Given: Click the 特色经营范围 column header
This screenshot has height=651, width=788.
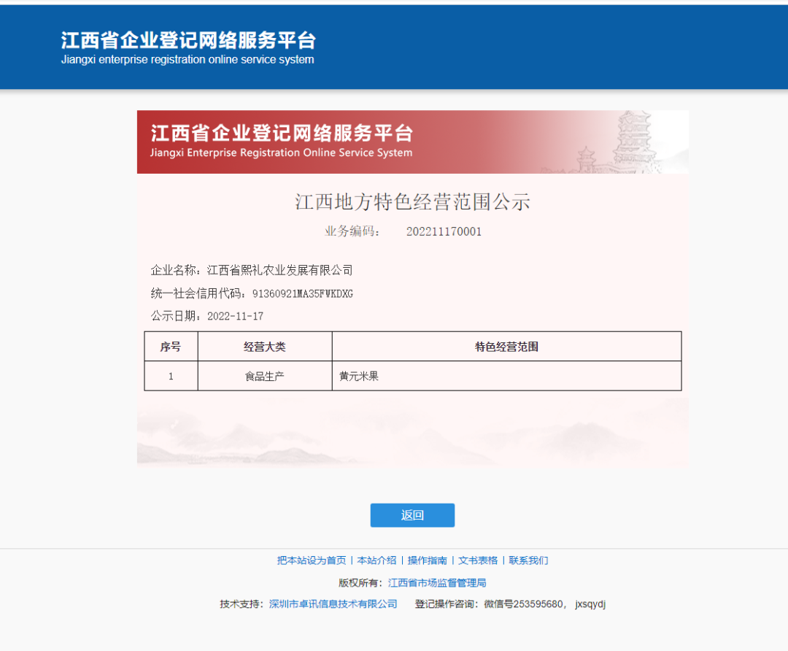Looking at the screenshot, I should click(506, 347).
